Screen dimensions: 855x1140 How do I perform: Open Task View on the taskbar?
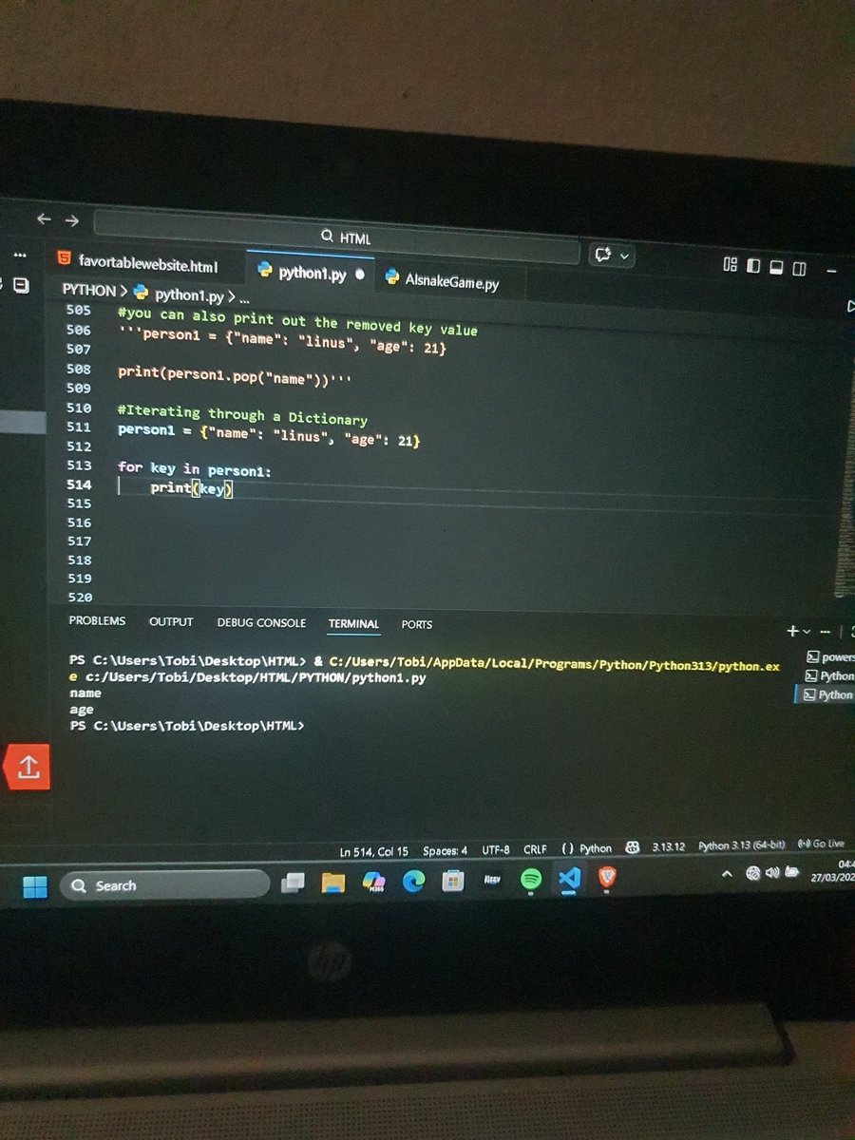(x=294, y=883)
